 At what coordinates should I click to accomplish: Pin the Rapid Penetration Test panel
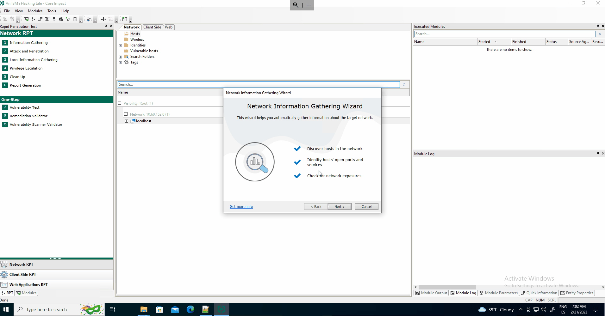point(106,26)
